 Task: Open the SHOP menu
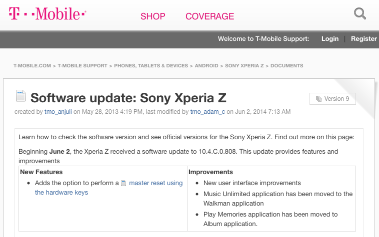152,16
